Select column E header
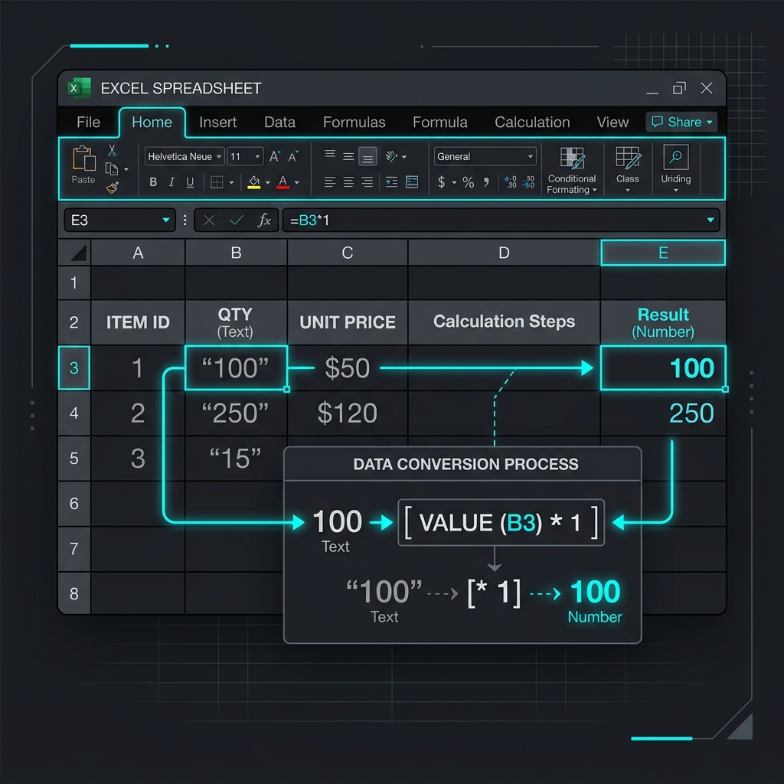 coord(663,253)
